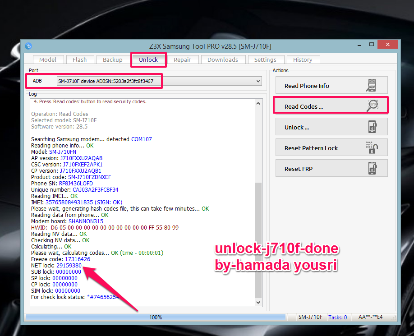
Task: Minimize the Z3X Samsung Tool window
Action: (359, 45)
